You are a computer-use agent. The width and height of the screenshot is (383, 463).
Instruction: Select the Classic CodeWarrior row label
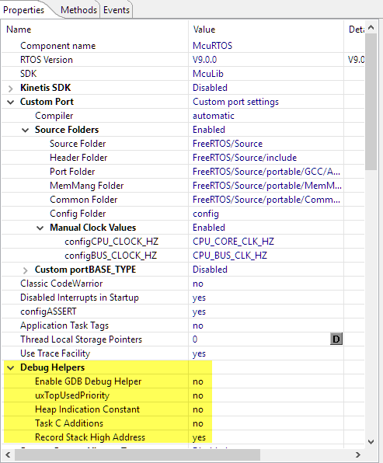61,284
